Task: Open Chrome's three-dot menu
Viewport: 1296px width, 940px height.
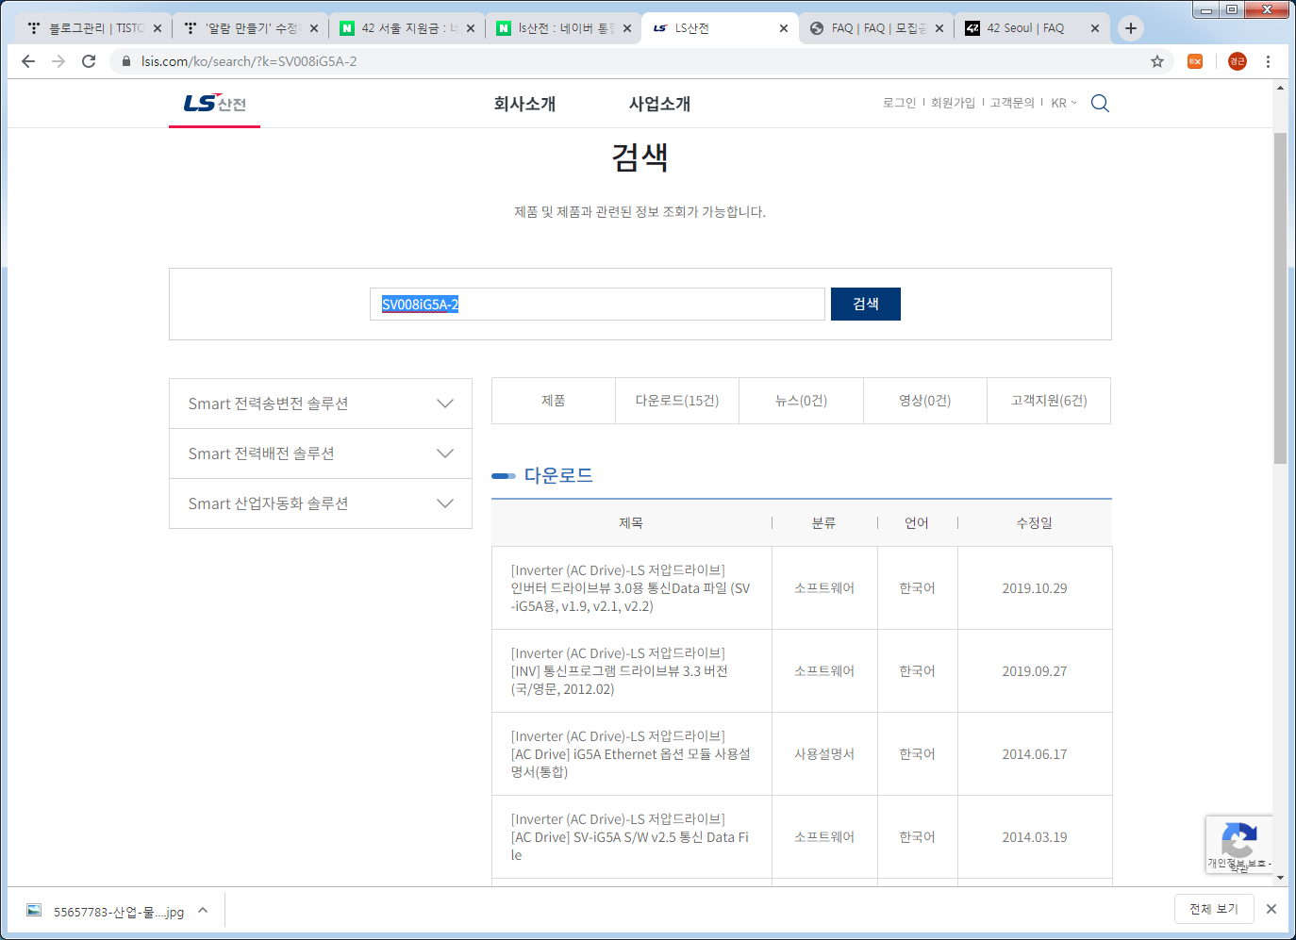Action: [1268, 61]
